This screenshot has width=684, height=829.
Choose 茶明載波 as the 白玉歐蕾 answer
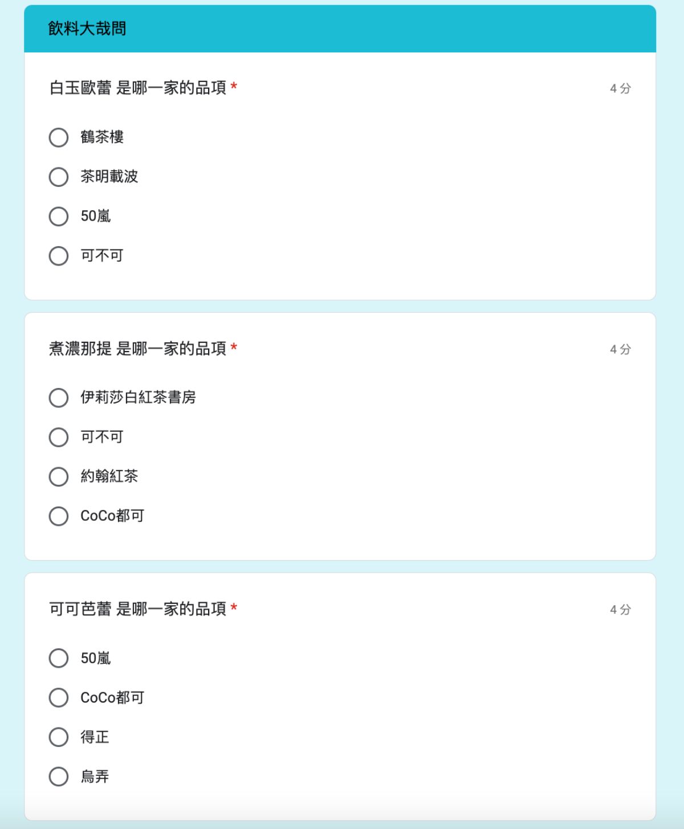pyautogui.click(x=59, y=177)
